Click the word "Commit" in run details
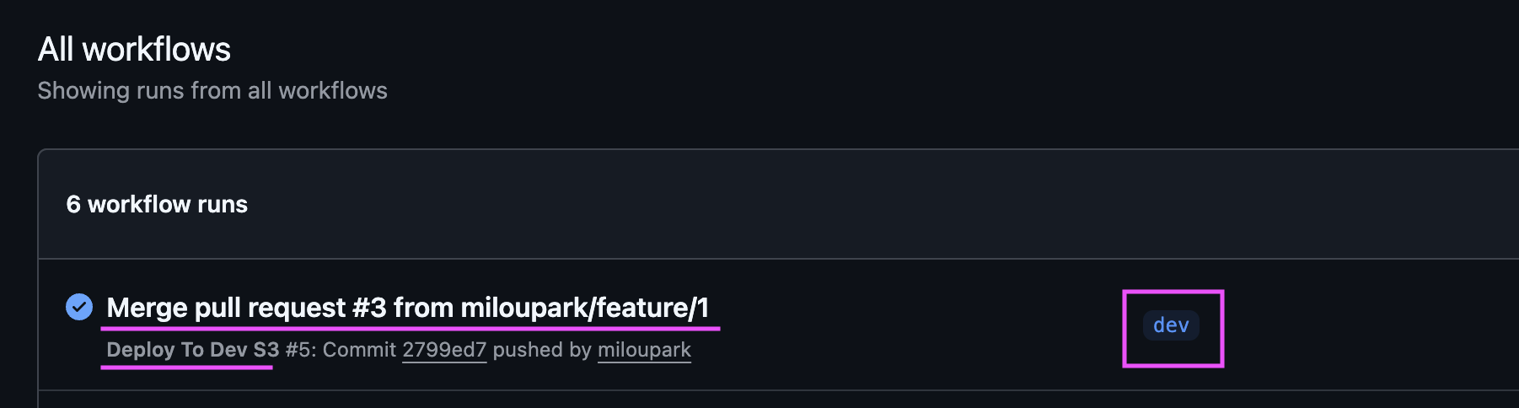The height and width of the screenshot is (408, 1519). click(x=359, y=350)
